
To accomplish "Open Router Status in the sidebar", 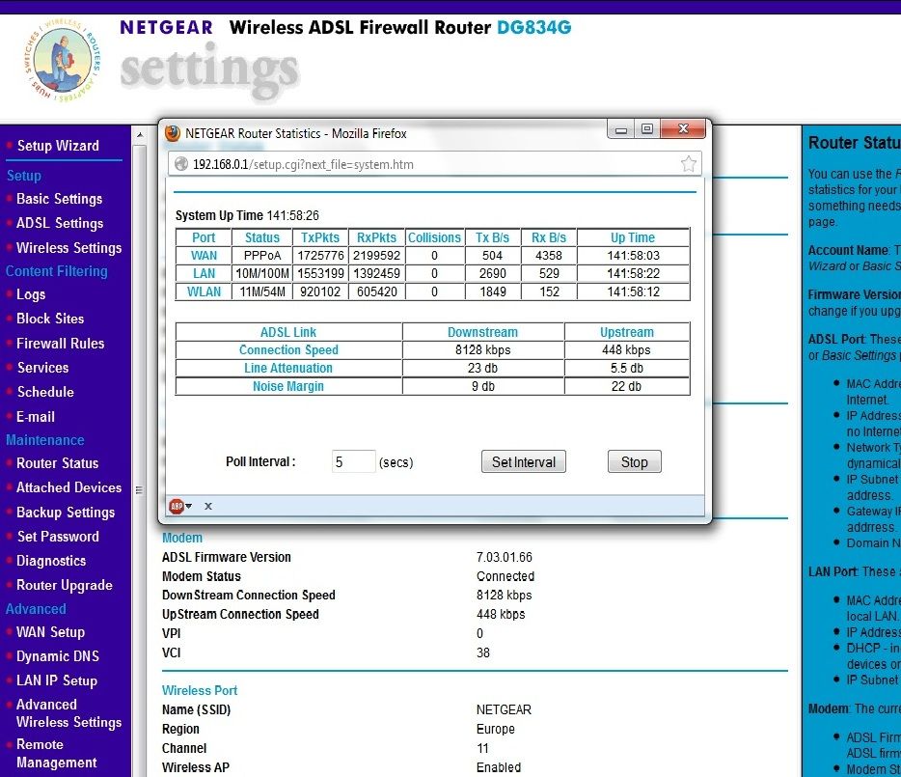I will [x=58, y=463].
